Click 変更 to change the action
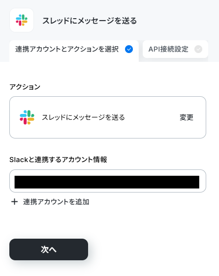This screenshot has width=219, height=276. coord(187,117)
